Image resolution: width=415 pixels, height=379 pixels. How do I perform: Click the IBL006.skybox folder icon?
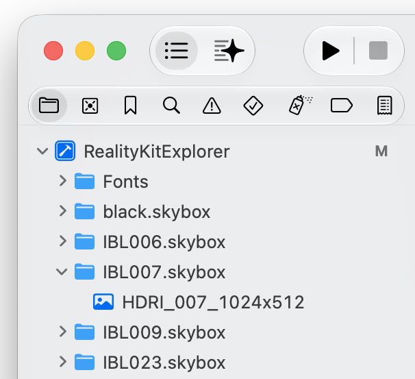84,241
